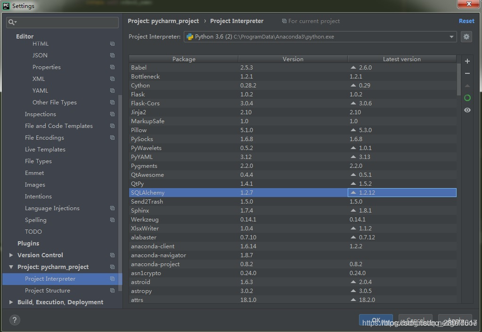Screen dimensions: 482x332
Task: Select the Flask-Cors package row
Action: 293,103
